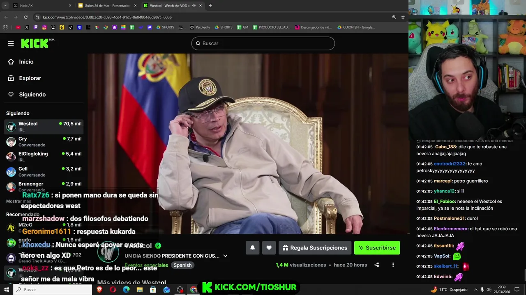Open Microsoft Edge from the taskbar
Image resolution: width=526 pixels, height=295 pixels.
point(126,290)
